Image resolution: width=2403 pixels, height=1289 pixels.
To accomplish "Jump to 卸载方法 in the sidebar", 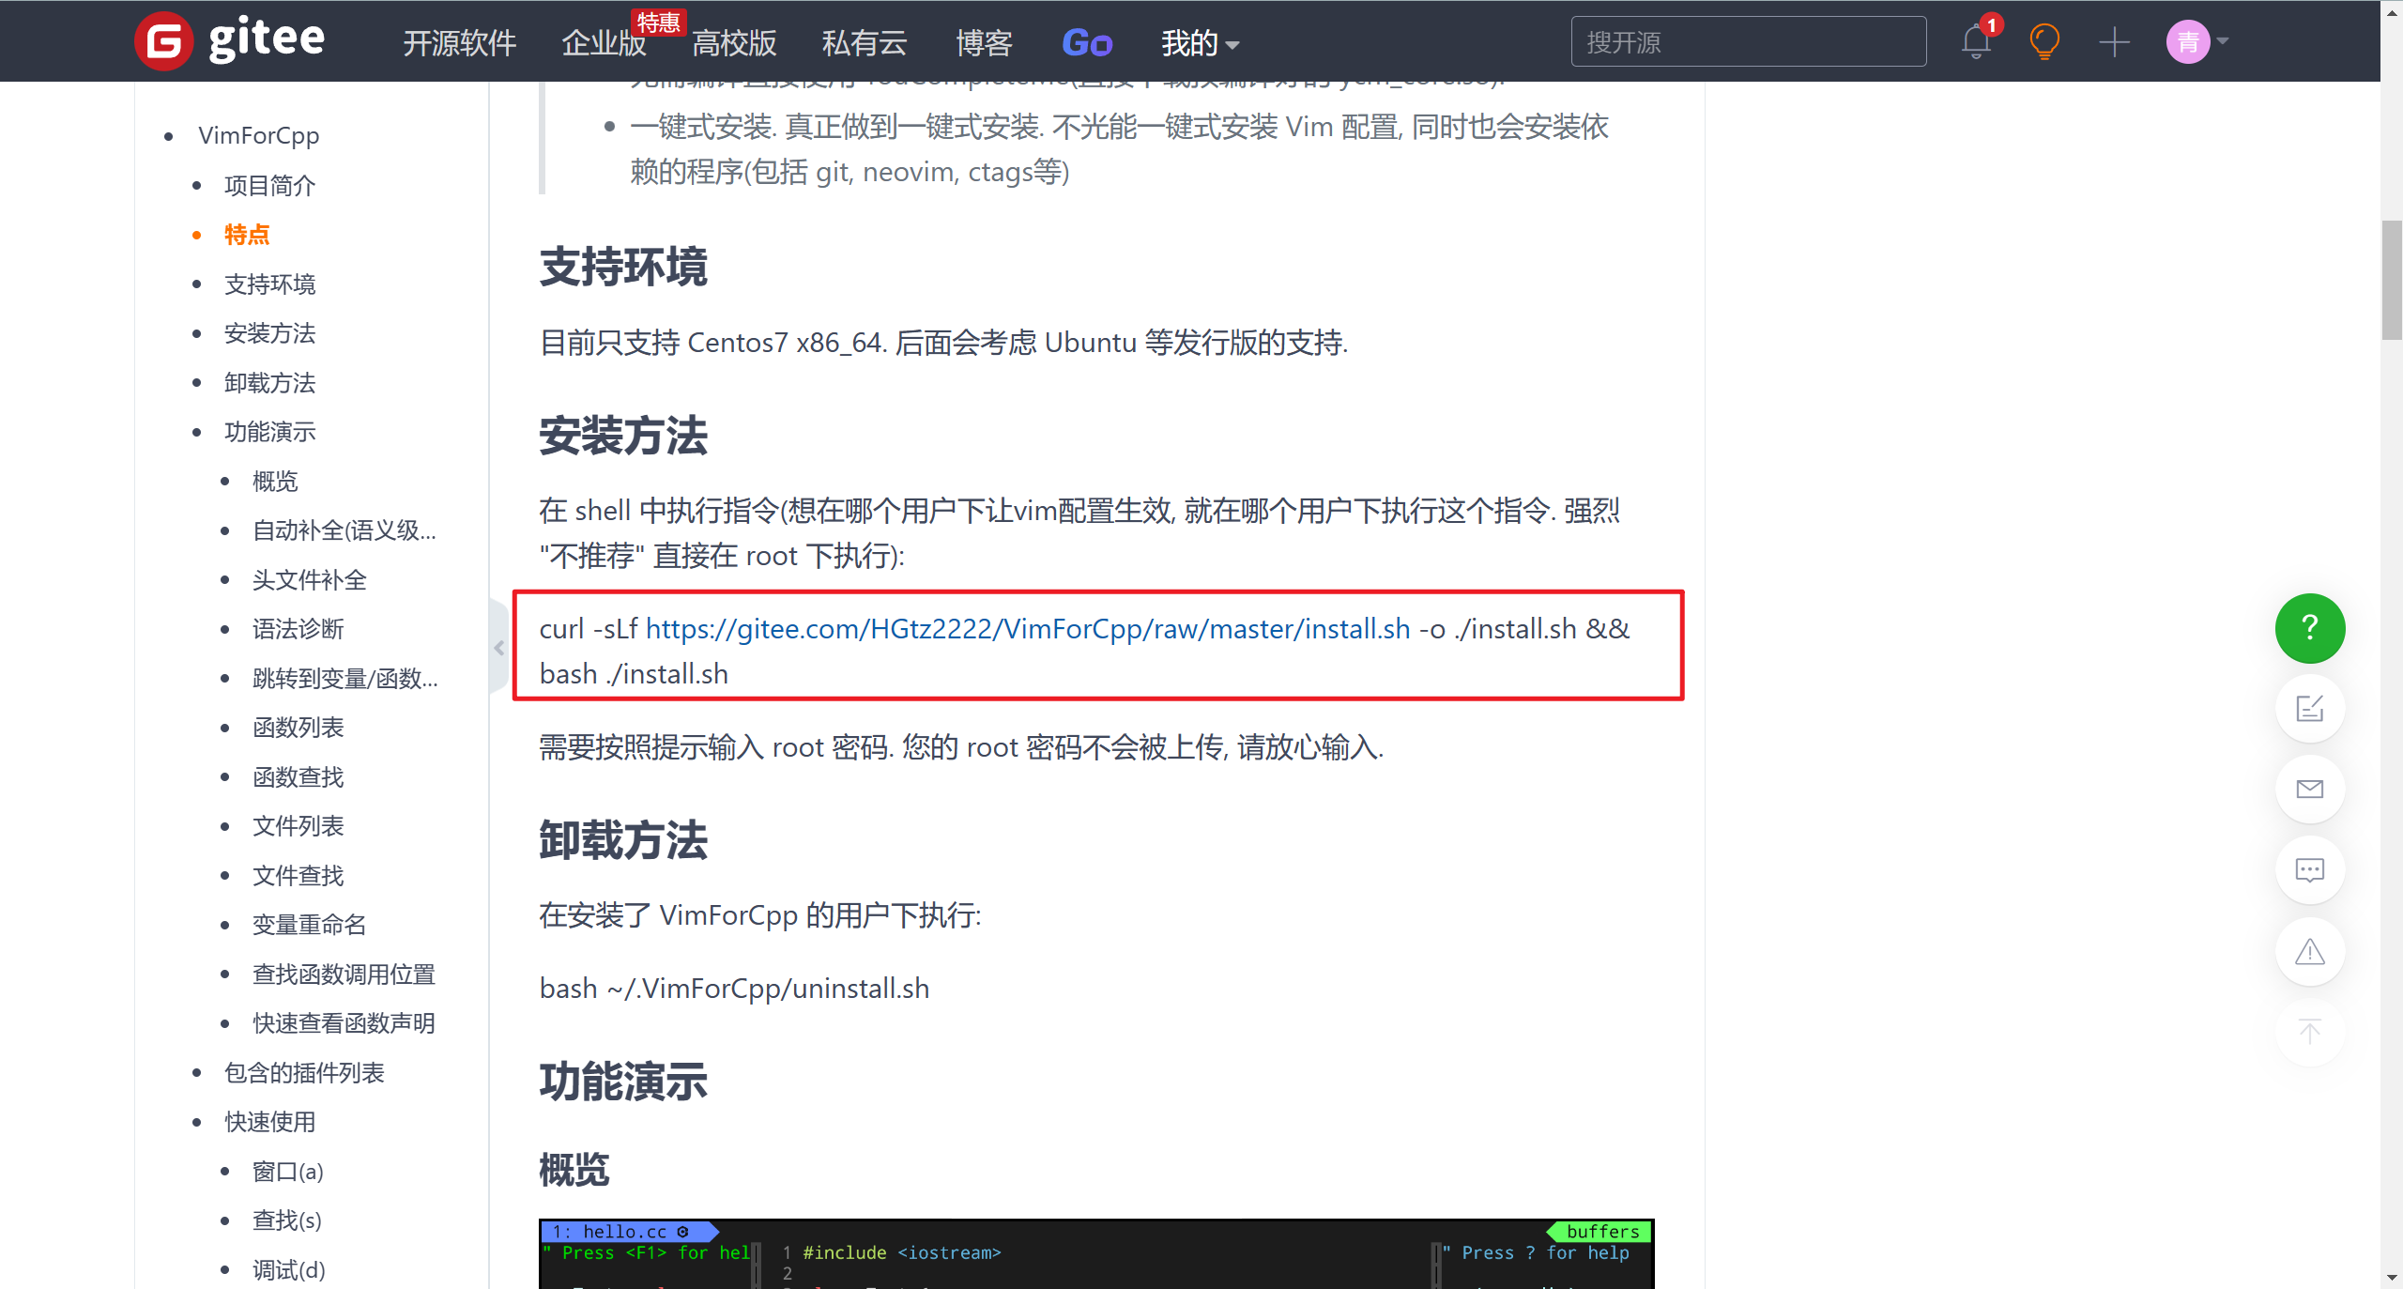I will (269, 382).
